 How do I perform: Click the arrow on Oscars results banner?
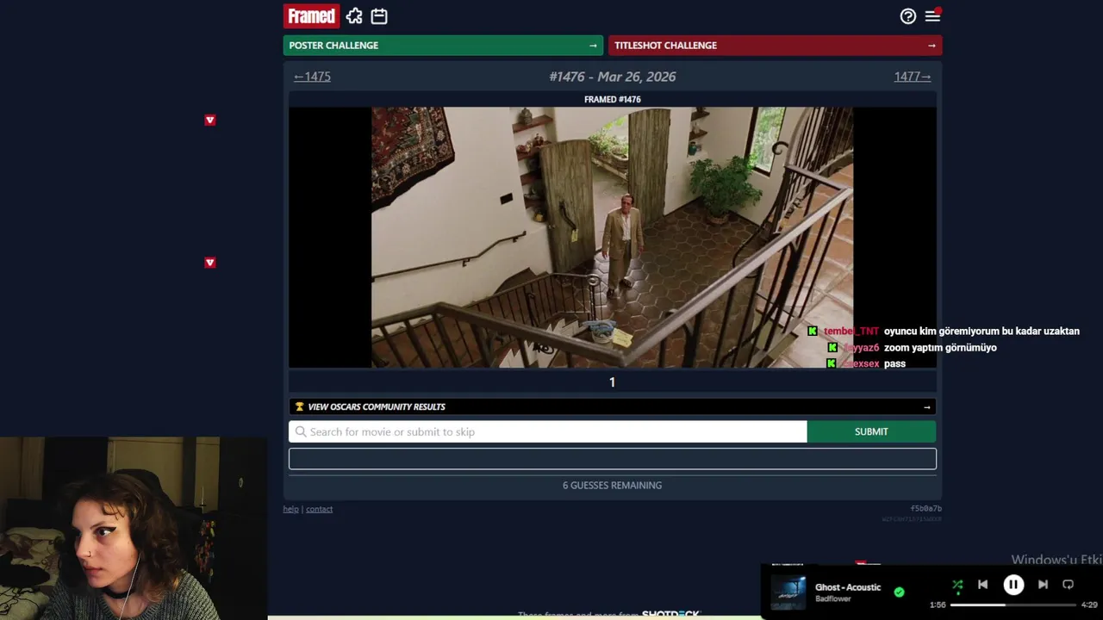click(926, 407)
